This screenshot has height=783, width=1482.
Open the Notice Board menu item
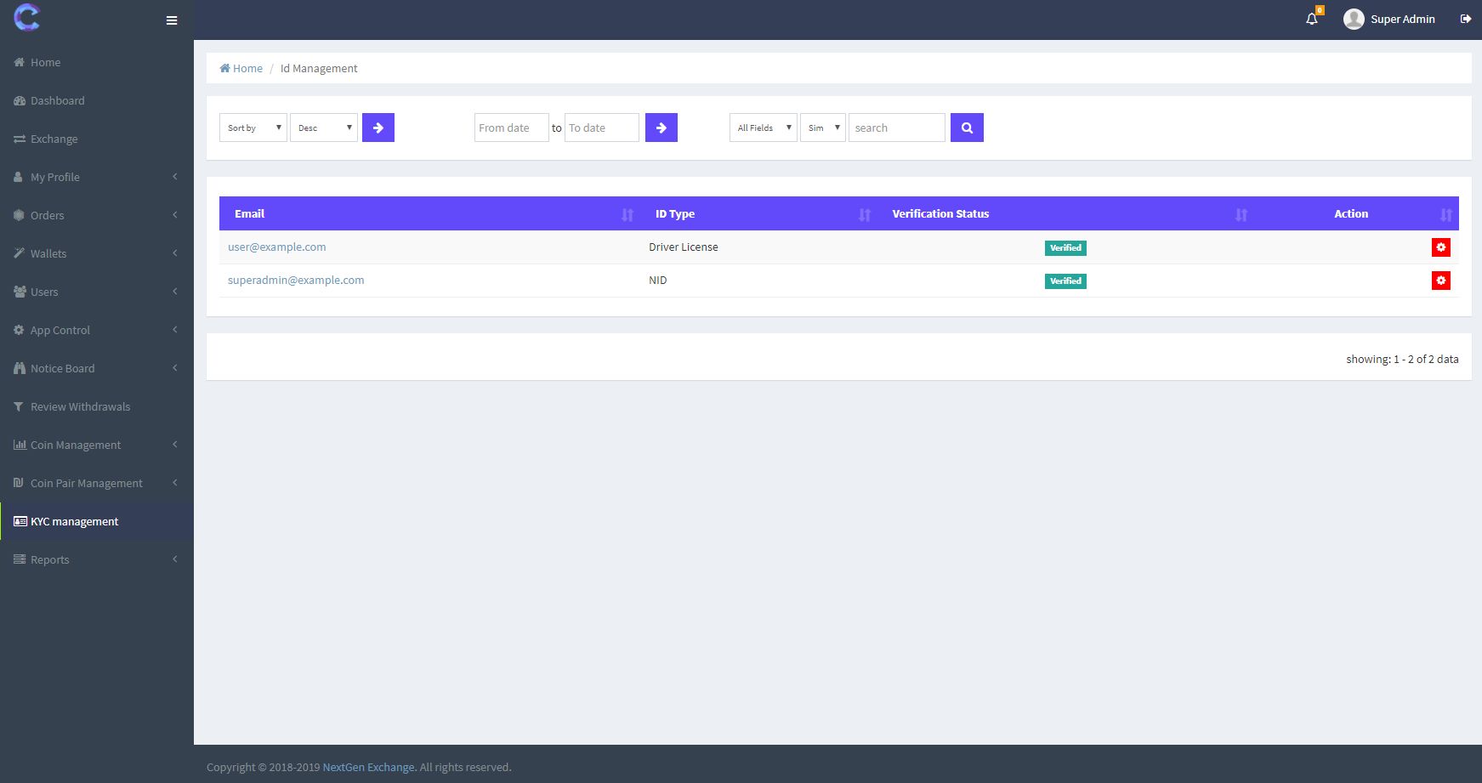point(97,368)
